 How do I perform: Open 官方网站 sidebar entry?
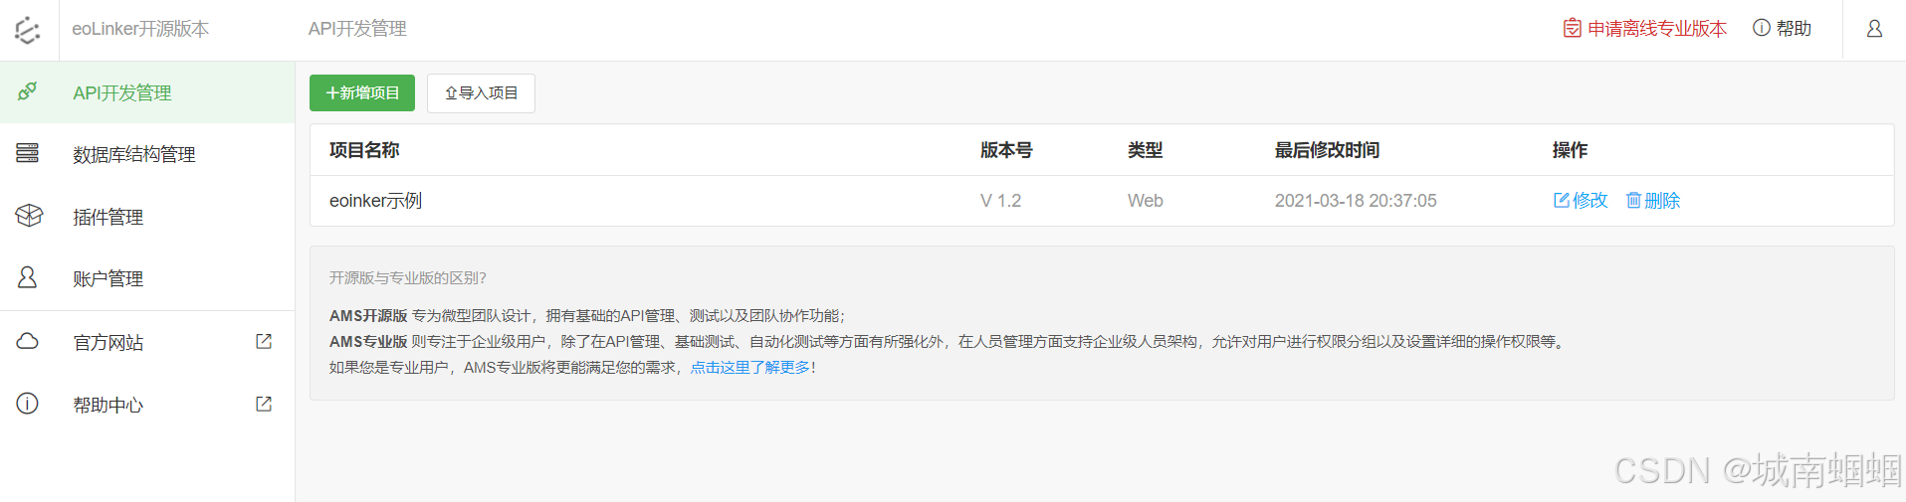coord(147,342)
